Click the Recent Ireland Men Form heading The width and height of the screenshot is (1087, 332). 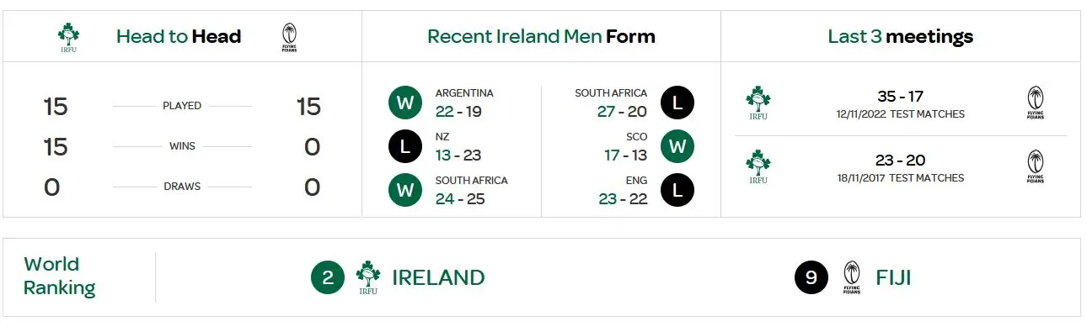(541, 36)
